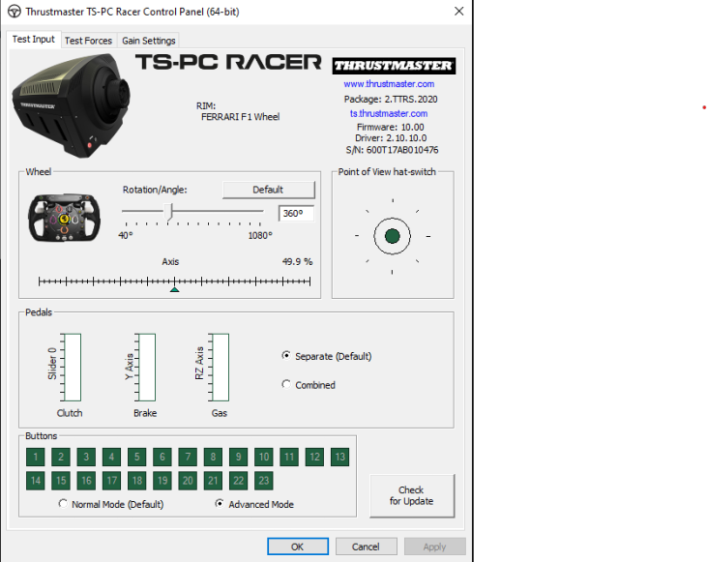The image size is (707, 562).
Task: Click button indicator 6
Action: coord(162,457)
